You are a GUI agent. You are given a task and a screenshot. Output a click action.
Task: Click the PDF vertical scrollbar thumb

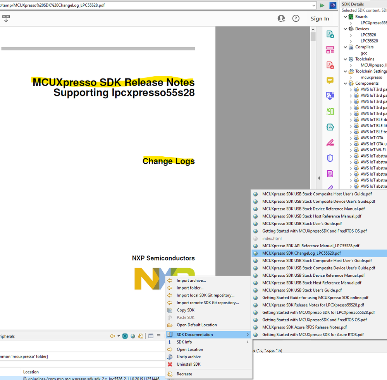click(313, 37)
